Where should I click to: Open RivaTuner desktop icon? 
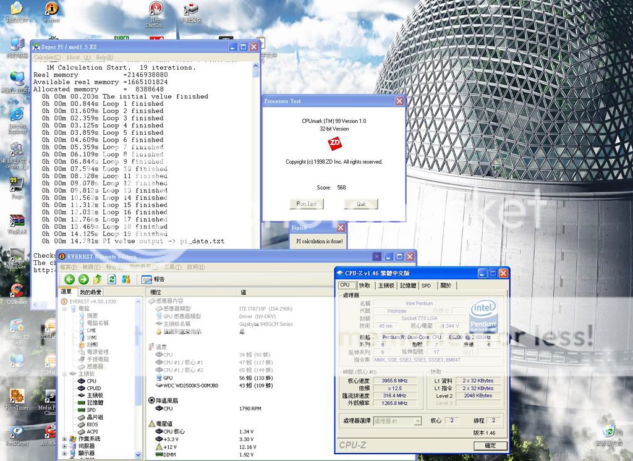pyautogui.click(x=17, y=400)
